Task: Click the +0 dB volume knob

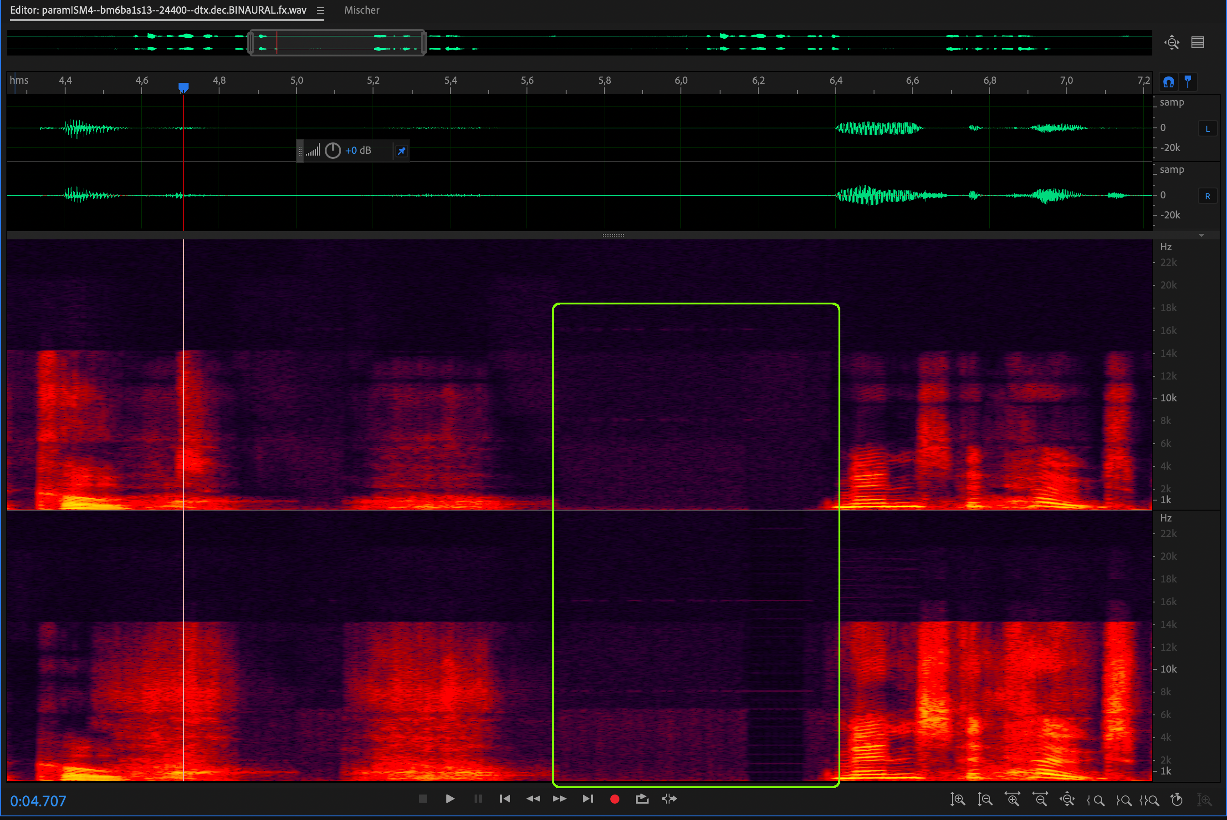Action: (x=333, y=151)
